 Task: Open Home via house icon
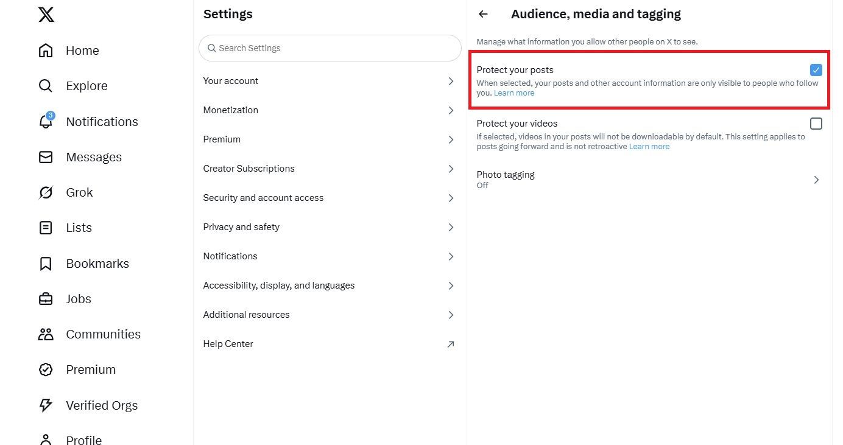(x=46, y=51)
